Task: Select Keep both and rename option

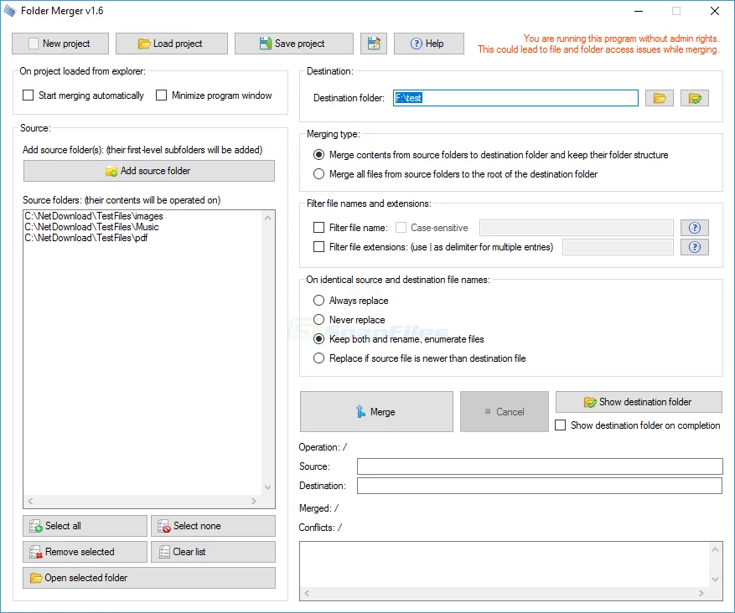Action: 318,339
